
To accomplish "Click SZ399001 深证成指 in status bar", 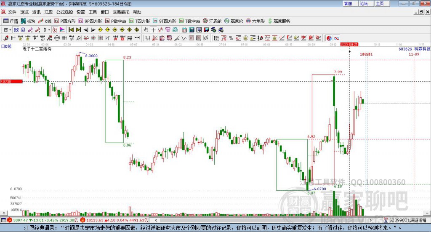I will click(x=407, y=220).
